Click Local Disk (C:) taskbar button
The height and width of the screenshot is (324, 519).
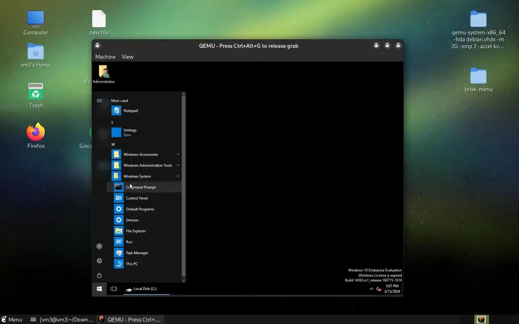coord(146,289)
